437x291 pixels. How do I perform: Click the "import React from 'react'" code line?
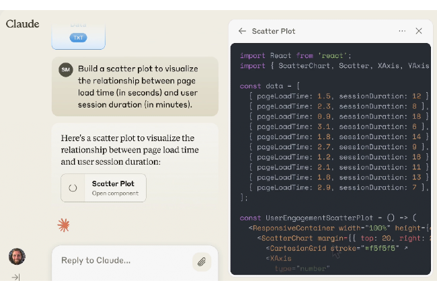point(296,56)
